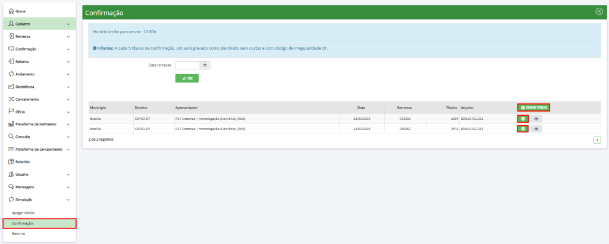Click the GERAR TODAS button

(533, 107)
